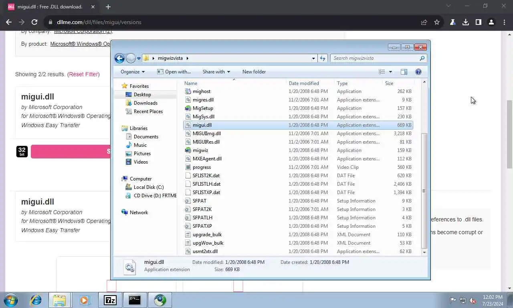
Task: Bookmark page with Chrome star icon
Action: [x=437, y=22]
